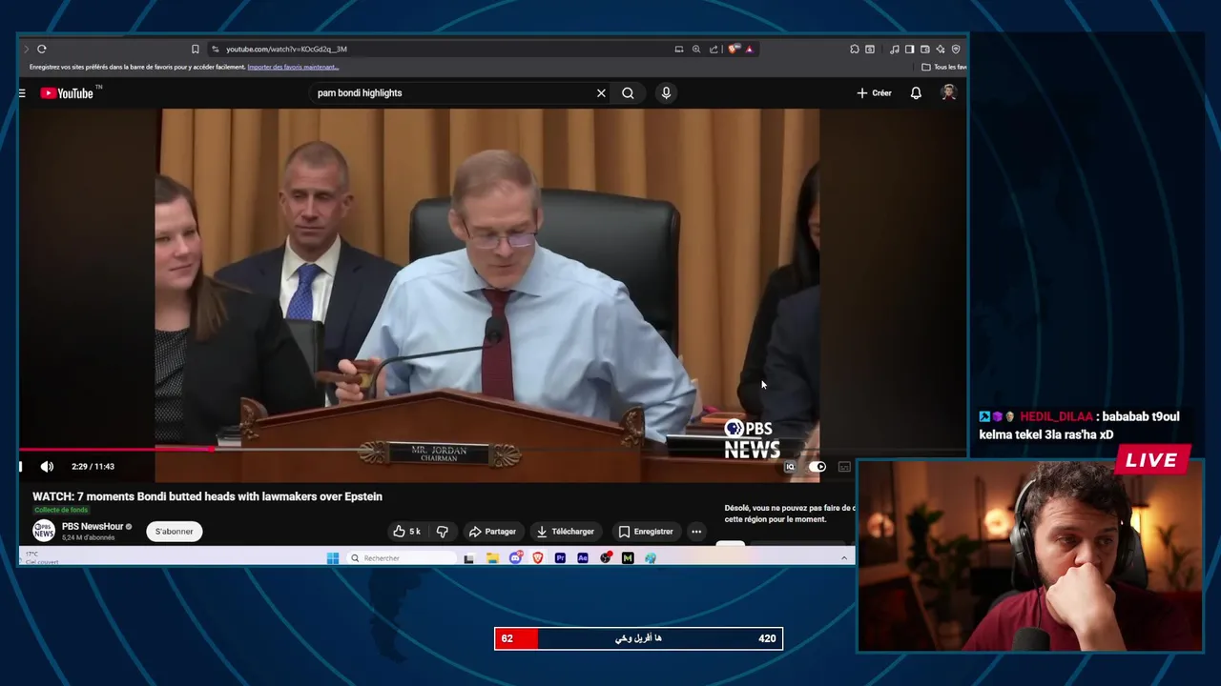Image resolution: width=1221 pixels, height=686 pixels.
Task: Like the video with thumbs up
Action: tap(406, 532)
